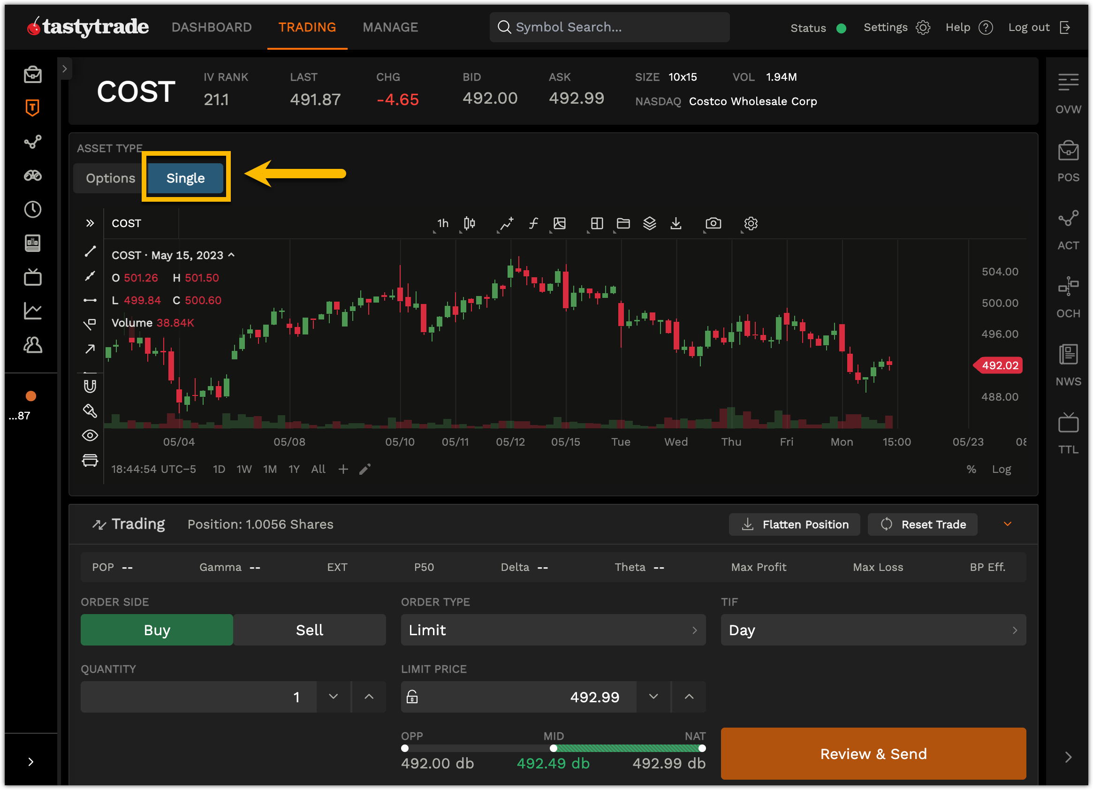Image resolution: width=1093 pixels, height=790 pixels.
Task: Switch order side to Sell
Action: pos(309,630)
